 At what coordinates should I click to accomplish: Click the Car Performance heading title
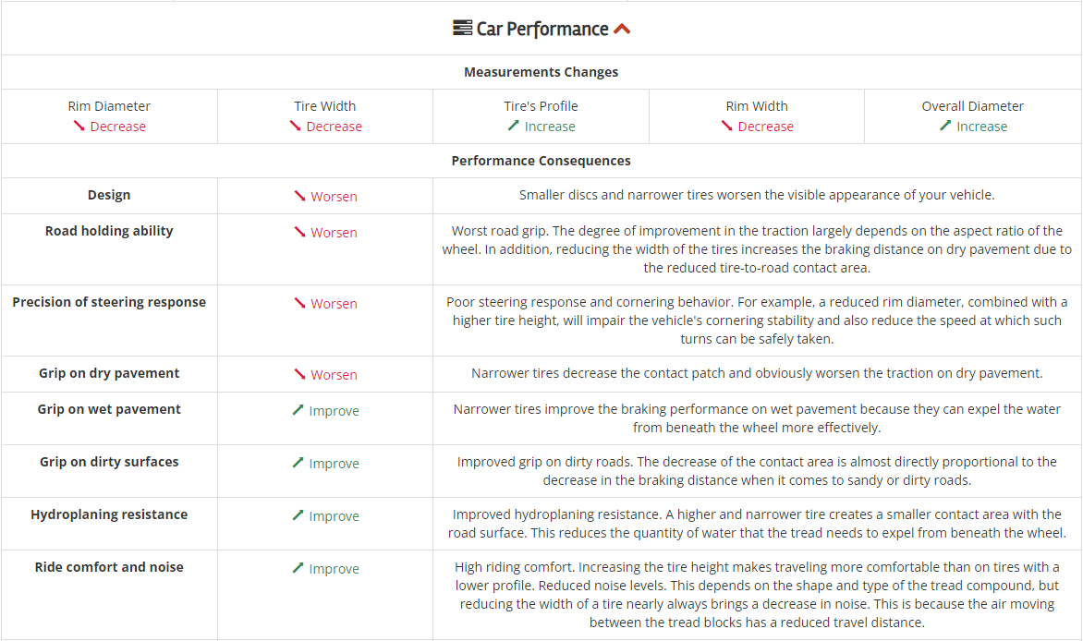pos(542,29)
